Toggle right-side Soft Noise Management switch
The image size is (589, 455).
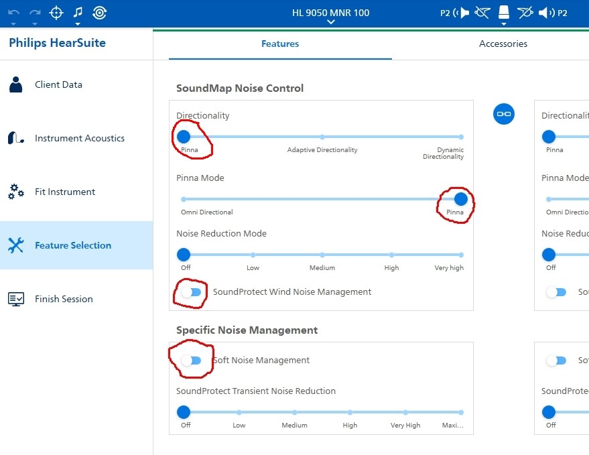(x=556, y=361)
